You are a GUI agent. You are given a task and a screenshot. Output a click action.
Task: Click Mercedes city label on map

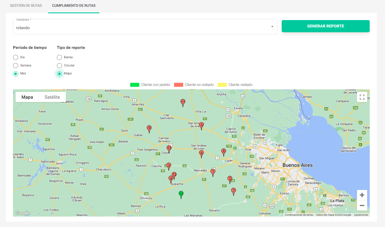pyautogui.click(x=200, y=170)
